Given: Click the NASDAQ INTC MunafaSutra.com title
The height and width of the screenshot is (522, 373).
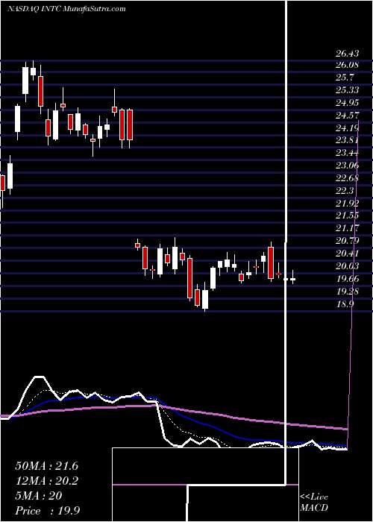Looking at the screenshot, I should (66, 9).
